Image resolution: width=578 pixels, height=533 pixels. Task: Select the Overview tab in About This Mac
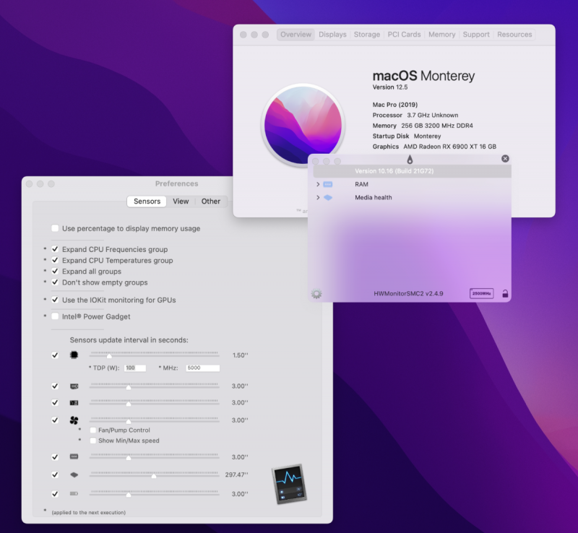[x=296, y=34]
